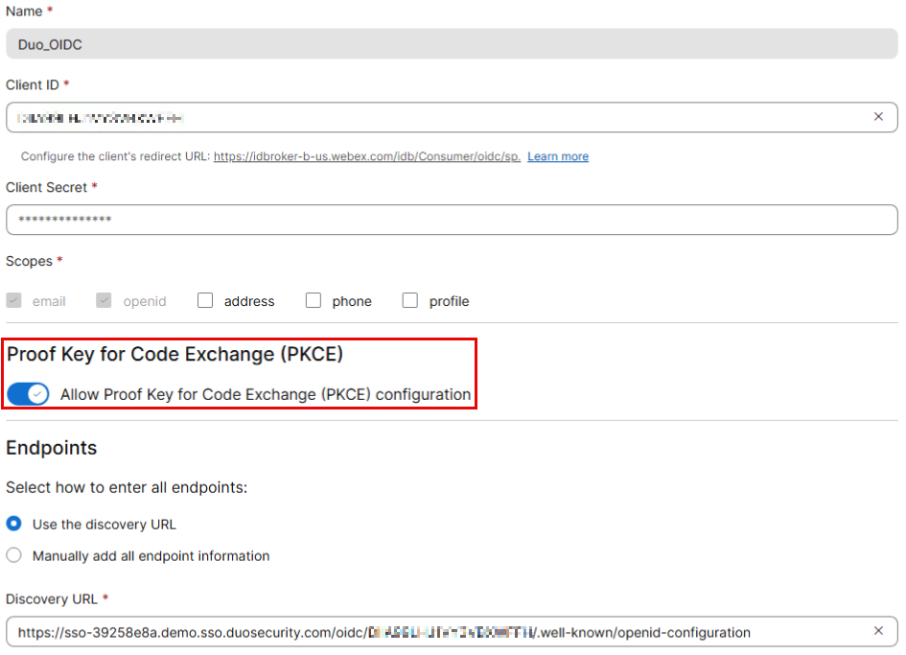Click into the Name field containing Duo_OIDC
This screenshot has height=655, width=906.
451,44
